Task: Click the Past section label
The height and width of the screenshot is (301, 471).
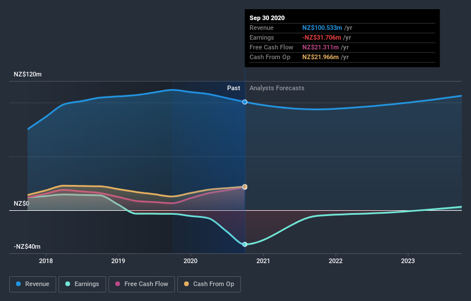Action: tap(233, 88)
